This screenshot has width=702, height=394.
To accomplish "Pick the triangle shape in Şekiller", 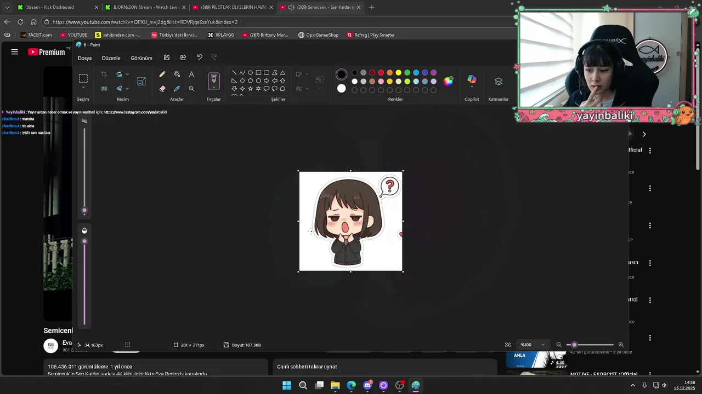I will 282,73.
